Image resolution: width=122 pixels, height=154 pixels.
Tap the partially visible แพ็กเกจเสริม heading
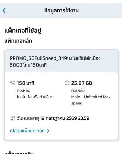click(19, 153)
